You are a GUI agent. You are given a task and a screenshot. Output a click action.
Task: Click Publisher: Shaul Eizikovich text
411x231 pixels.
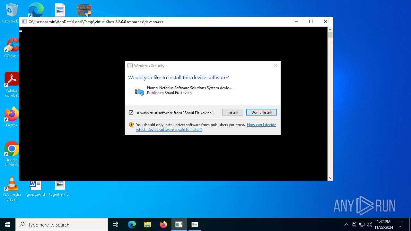tap(169, 93)
